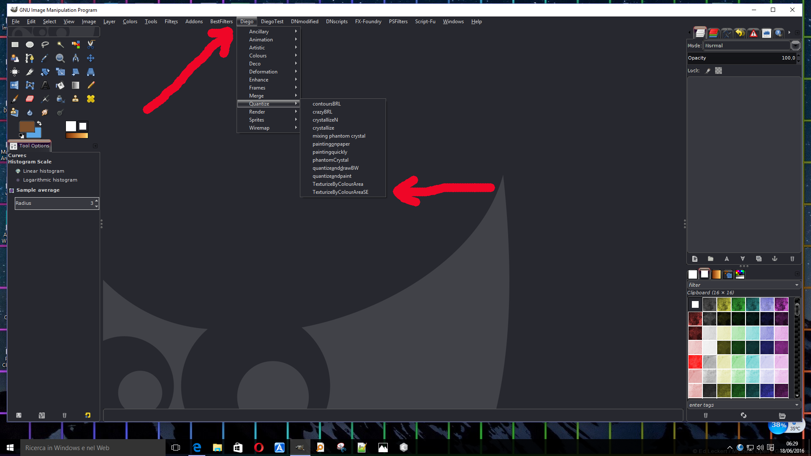Open the enter tags dropdown

pos(744,405)
